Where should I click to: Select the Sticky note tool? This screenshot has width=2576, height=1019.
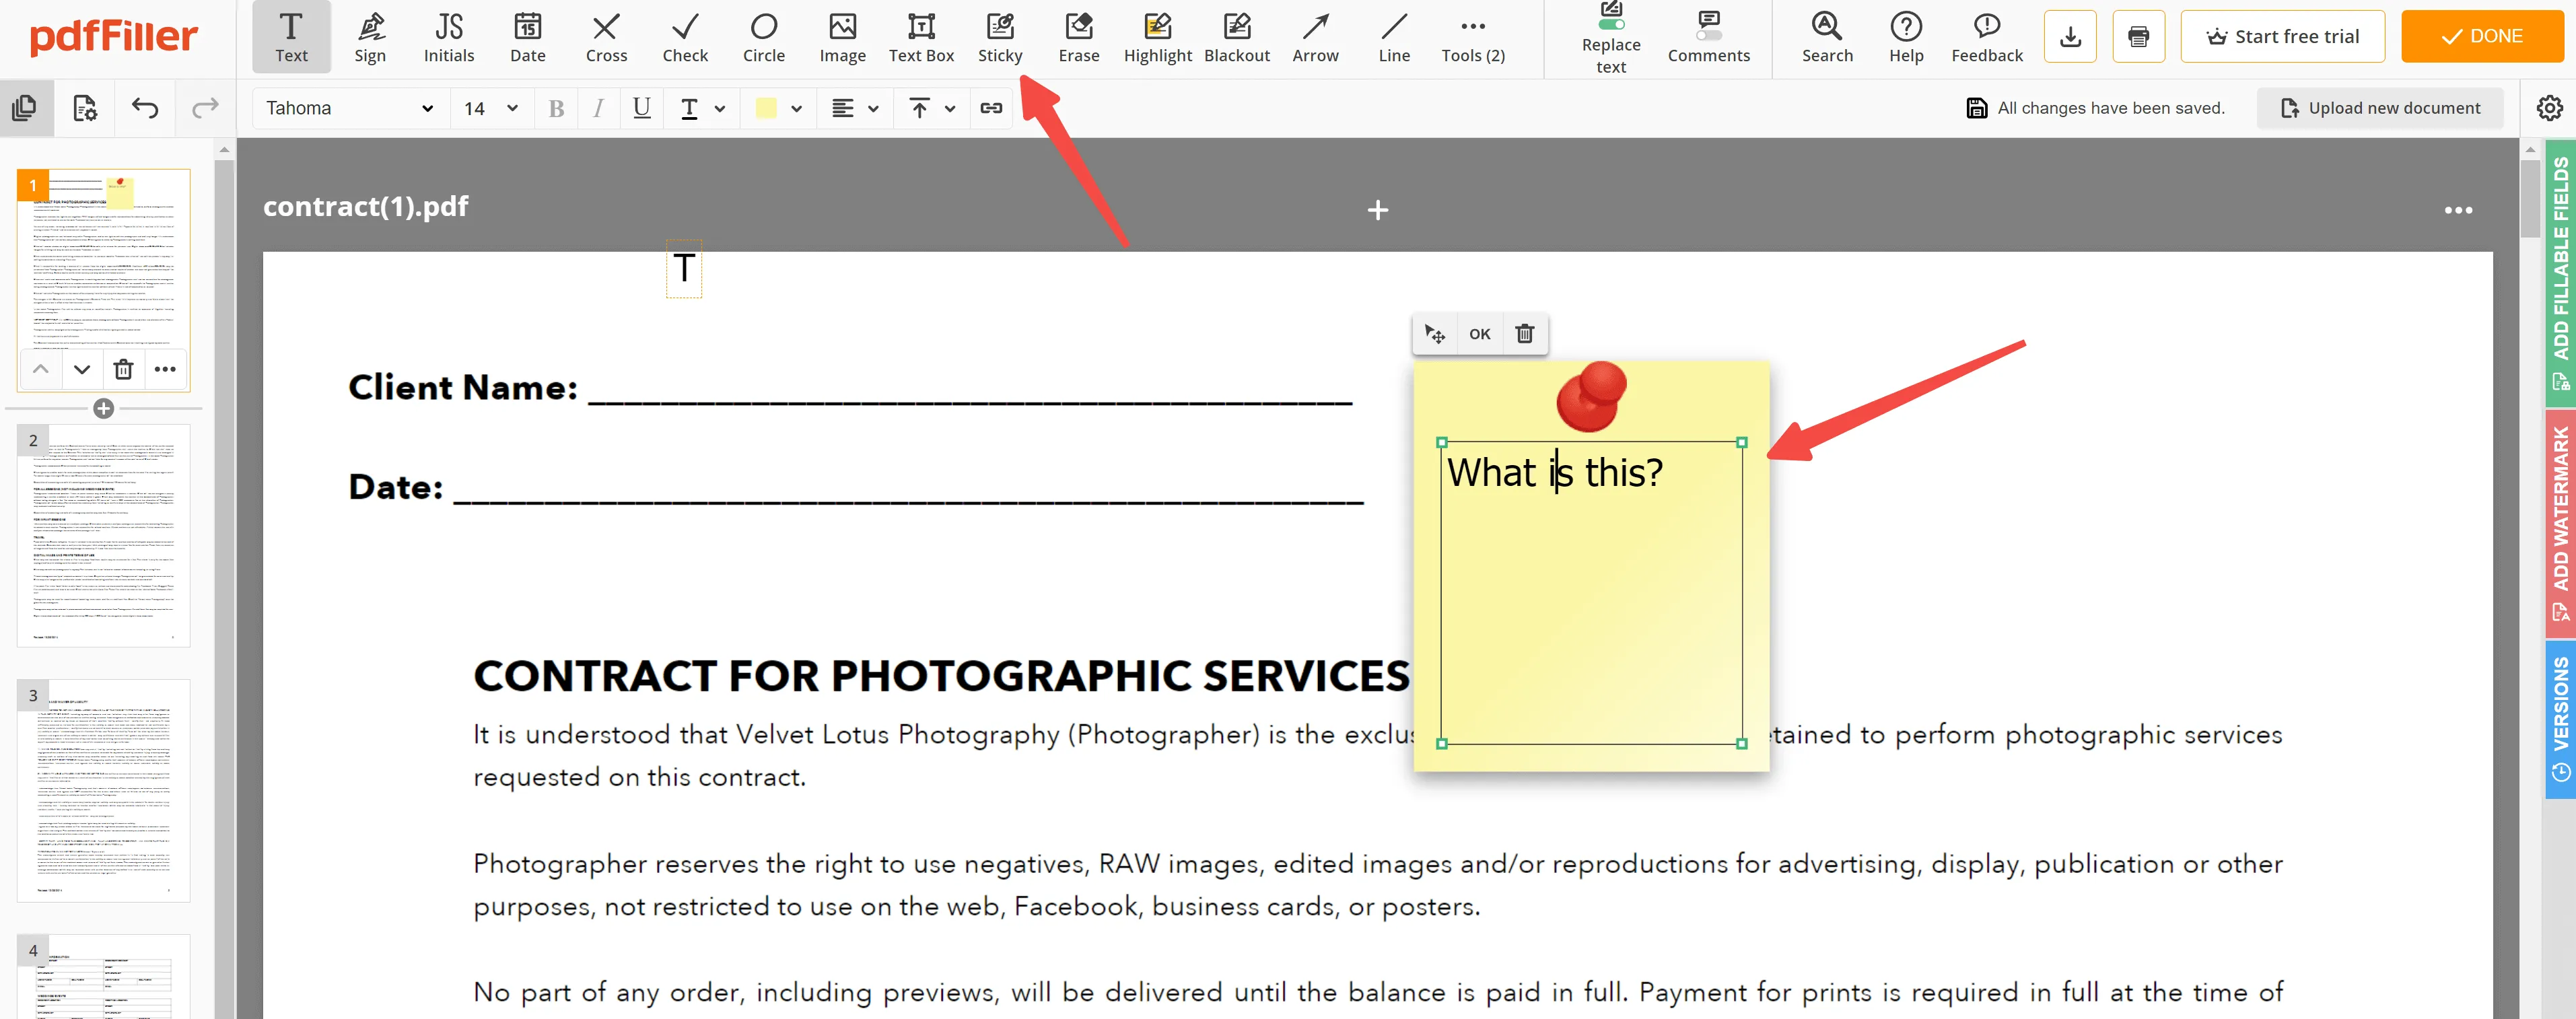[x=1000, y=33]
